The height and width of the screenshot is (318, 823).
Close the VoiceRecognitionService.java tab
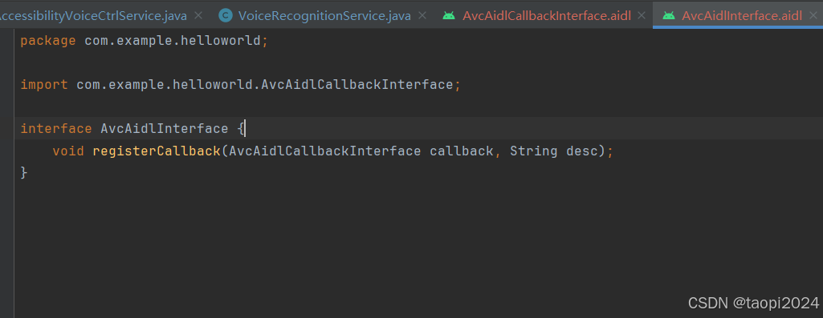click(422, 16)
